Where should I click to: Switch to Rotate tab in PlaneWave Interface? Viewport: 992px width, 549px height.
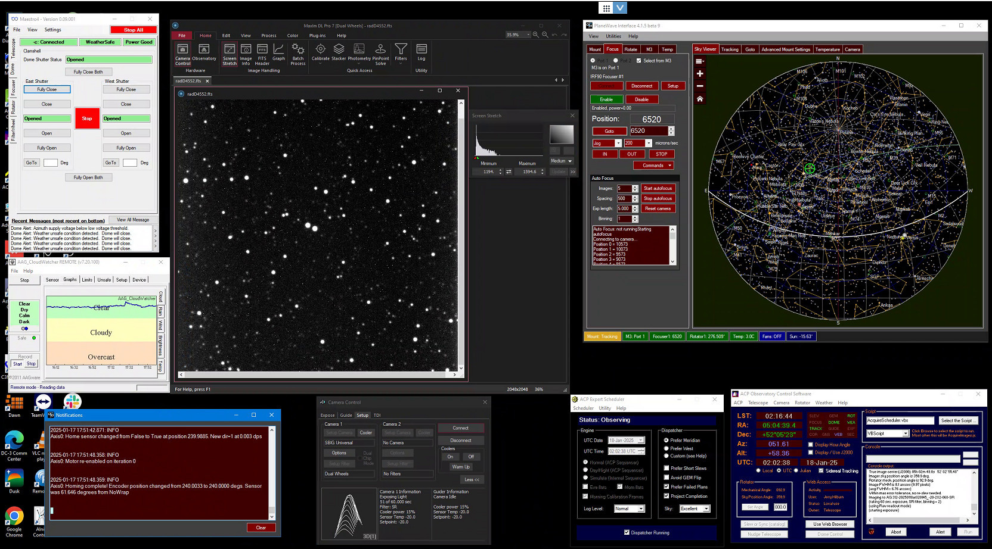click(x=631, y=49)
